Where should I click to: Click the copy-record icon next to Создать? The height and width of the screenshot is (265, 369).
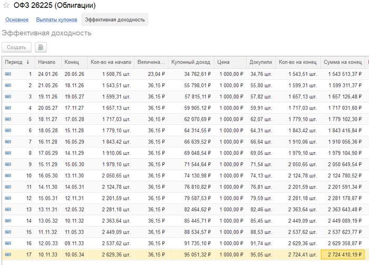pos(41,47)
